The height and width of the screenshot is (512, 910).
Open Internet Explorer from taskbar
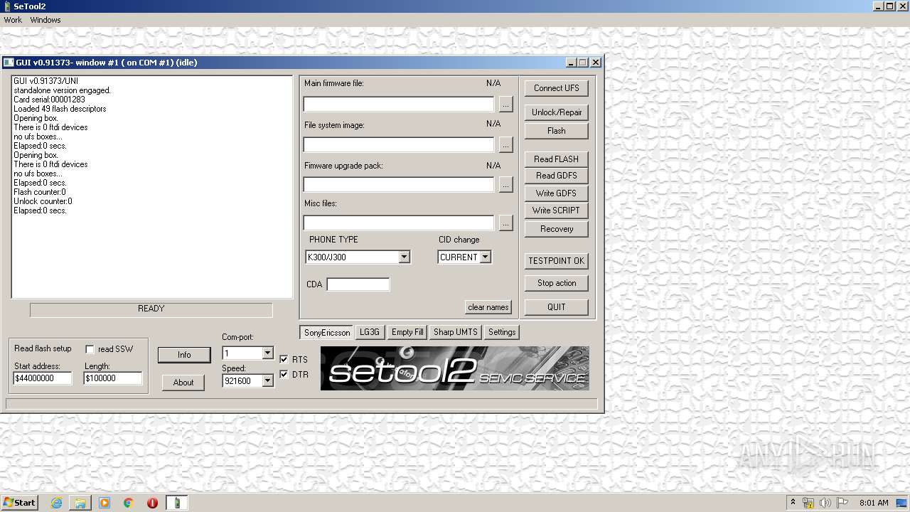tap(56, 503)
